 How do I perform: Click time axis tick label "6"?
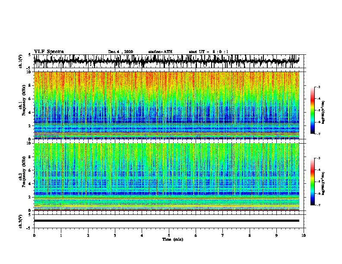tap(196, 236)
